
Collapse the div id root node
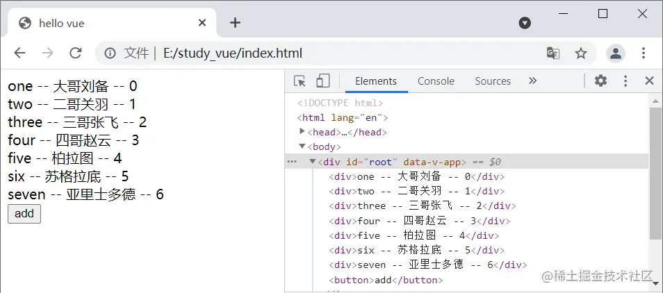click(x=313, y=161)
